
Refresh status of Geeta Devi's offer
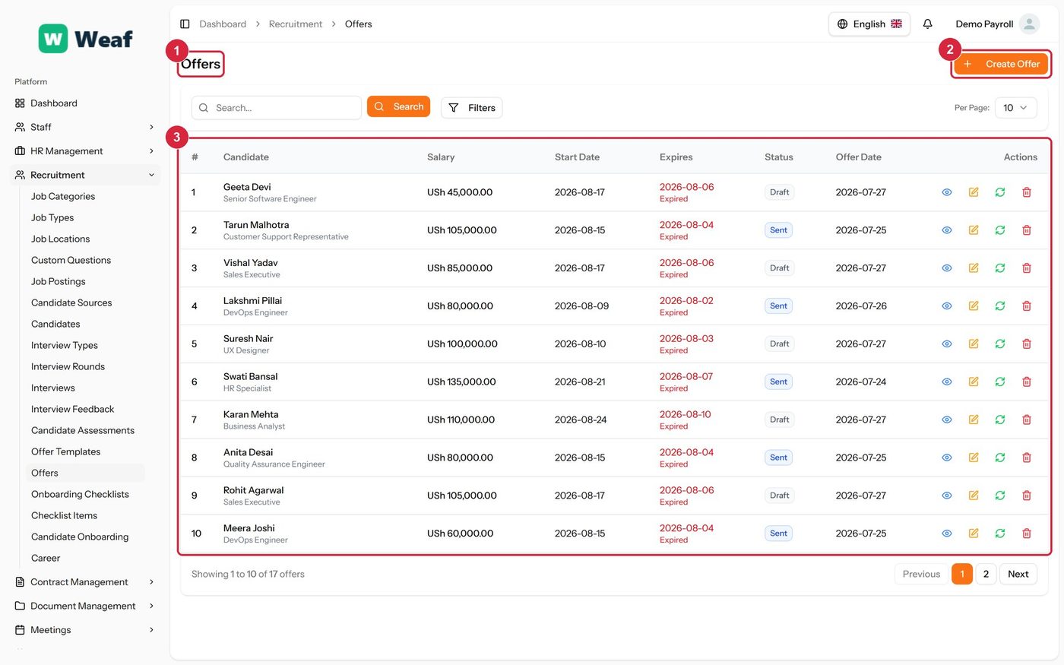[x=1000, y=192]
